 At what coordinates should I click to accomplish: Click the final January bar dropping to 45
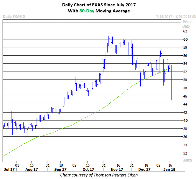click(171, 82)
